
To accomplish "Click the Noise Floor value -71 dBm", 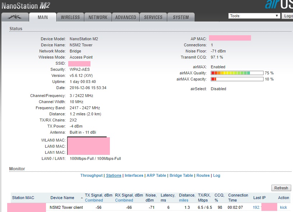I will (x=218, y=51).
